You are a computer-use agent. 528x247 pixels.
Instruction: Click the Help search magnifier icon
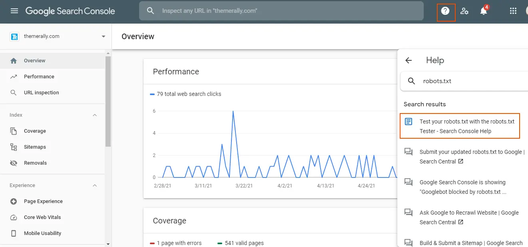pos(411,81)
